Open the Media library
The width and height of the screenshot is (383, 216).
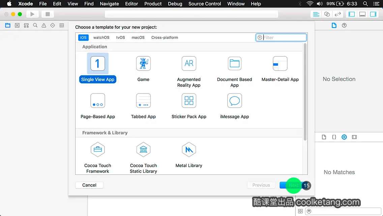point(354,137)
